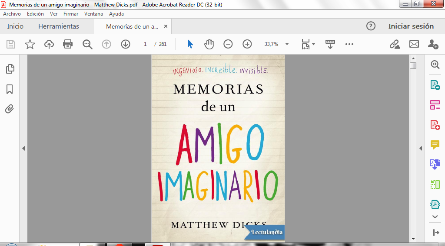Open the Create PDF red tool
445x246 pixels.
(x=435, y=125)
